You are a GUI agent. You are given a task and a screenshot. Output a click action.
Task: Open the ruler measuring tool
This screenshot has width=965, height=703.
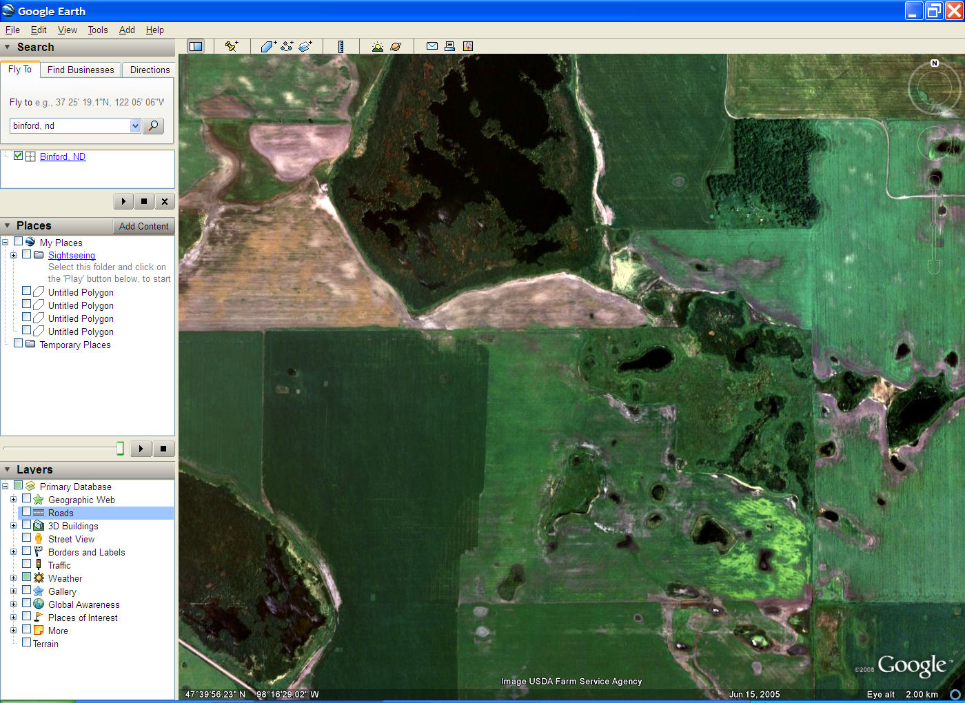coord(341,46)
